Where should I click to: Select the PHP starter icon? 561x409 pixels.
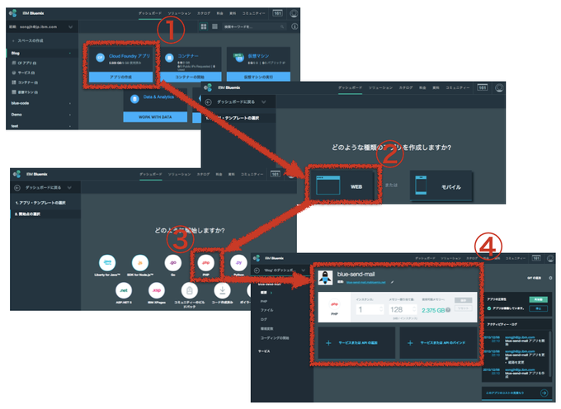205,263
